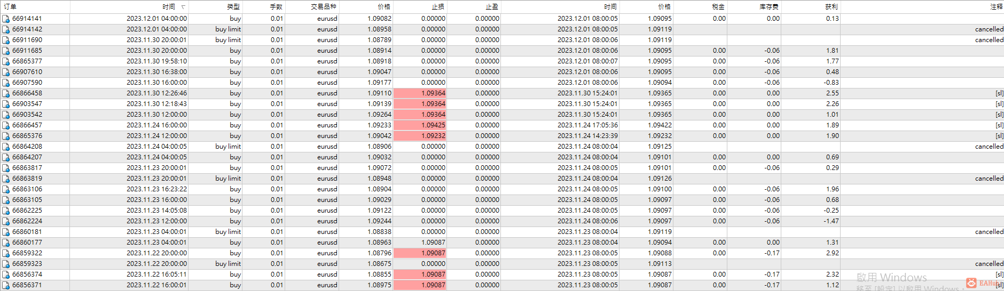
Task: Click the 税金 column header
Action: pos(718,7)
